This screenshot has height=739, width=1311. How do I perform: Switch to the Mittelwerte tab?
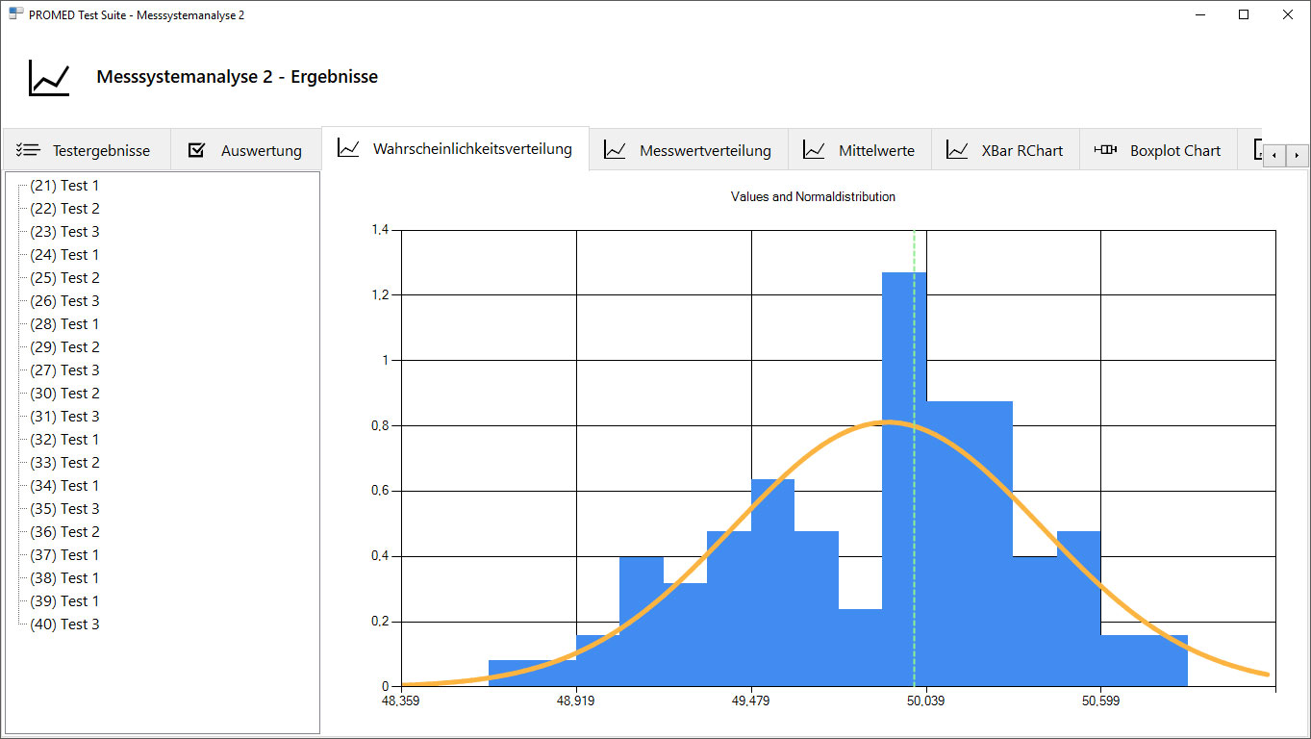[x=860, y=150]
